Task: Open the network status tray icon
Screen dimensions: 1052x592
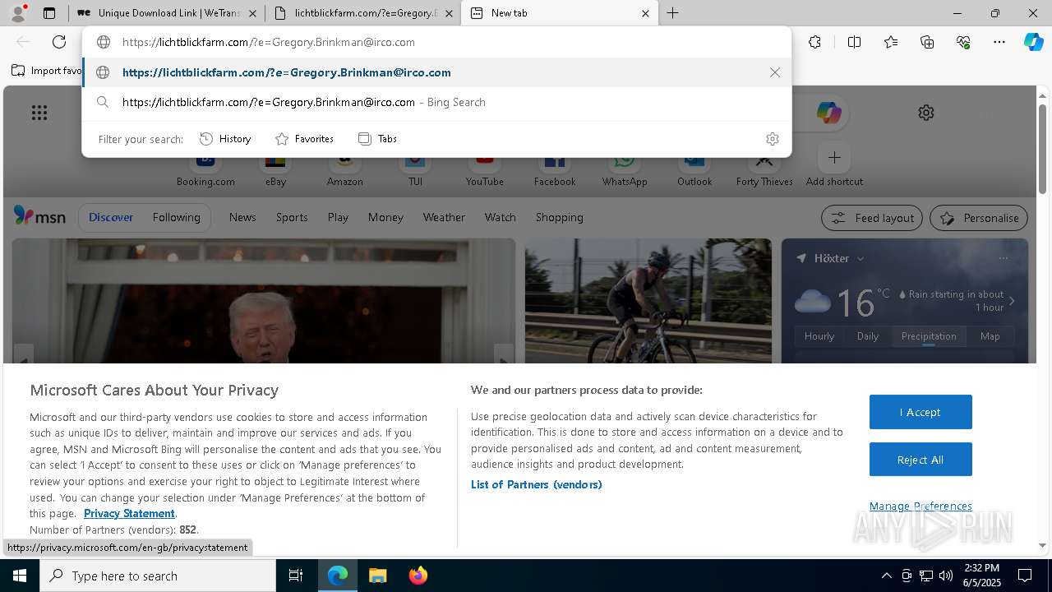Action: click(x=926, y=576)
